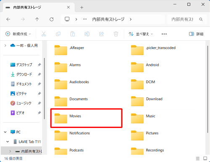Unpin ドキュメント via its pin icon
The width and height of the screenshot is (210, 162).
[x=39, y=84]
